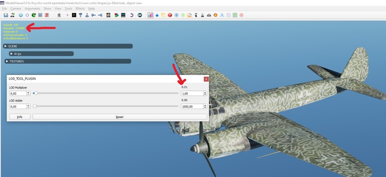The height and width of the screenshot is (177, 386).
Task: Click the LOD Multiplyer slider handle
Action: 36,93
